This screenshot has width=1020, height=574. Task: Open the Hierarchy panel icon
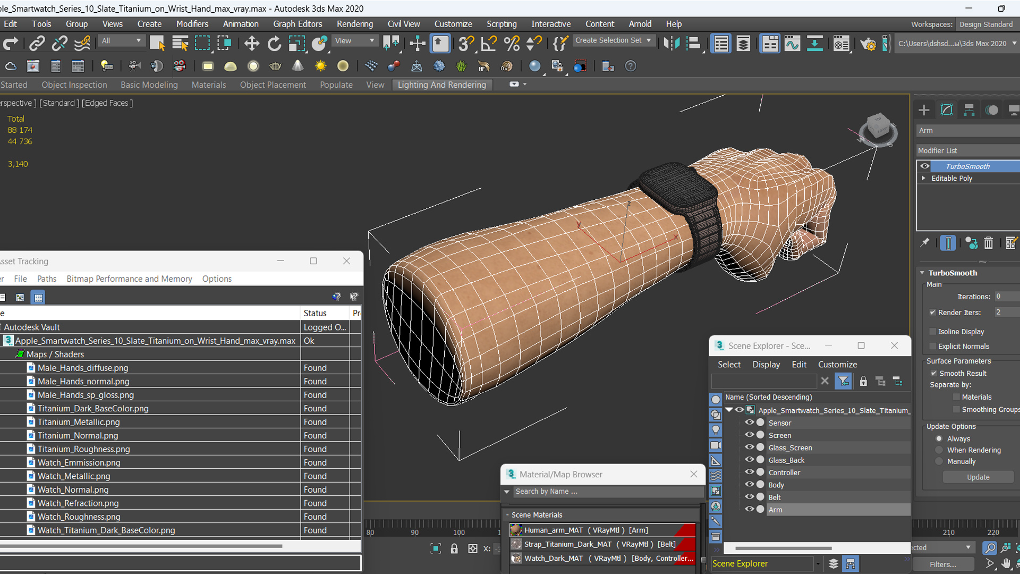(969, 110)
